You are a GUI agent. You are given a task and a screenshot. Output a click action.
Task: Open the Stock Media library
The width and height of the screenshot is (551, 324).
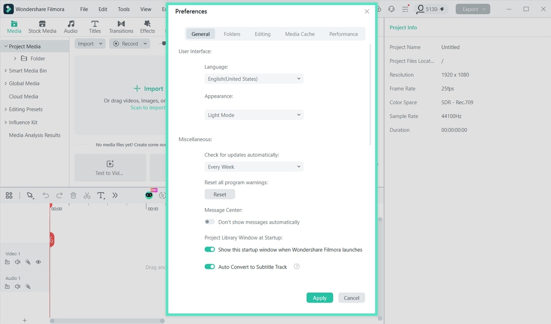42,27
